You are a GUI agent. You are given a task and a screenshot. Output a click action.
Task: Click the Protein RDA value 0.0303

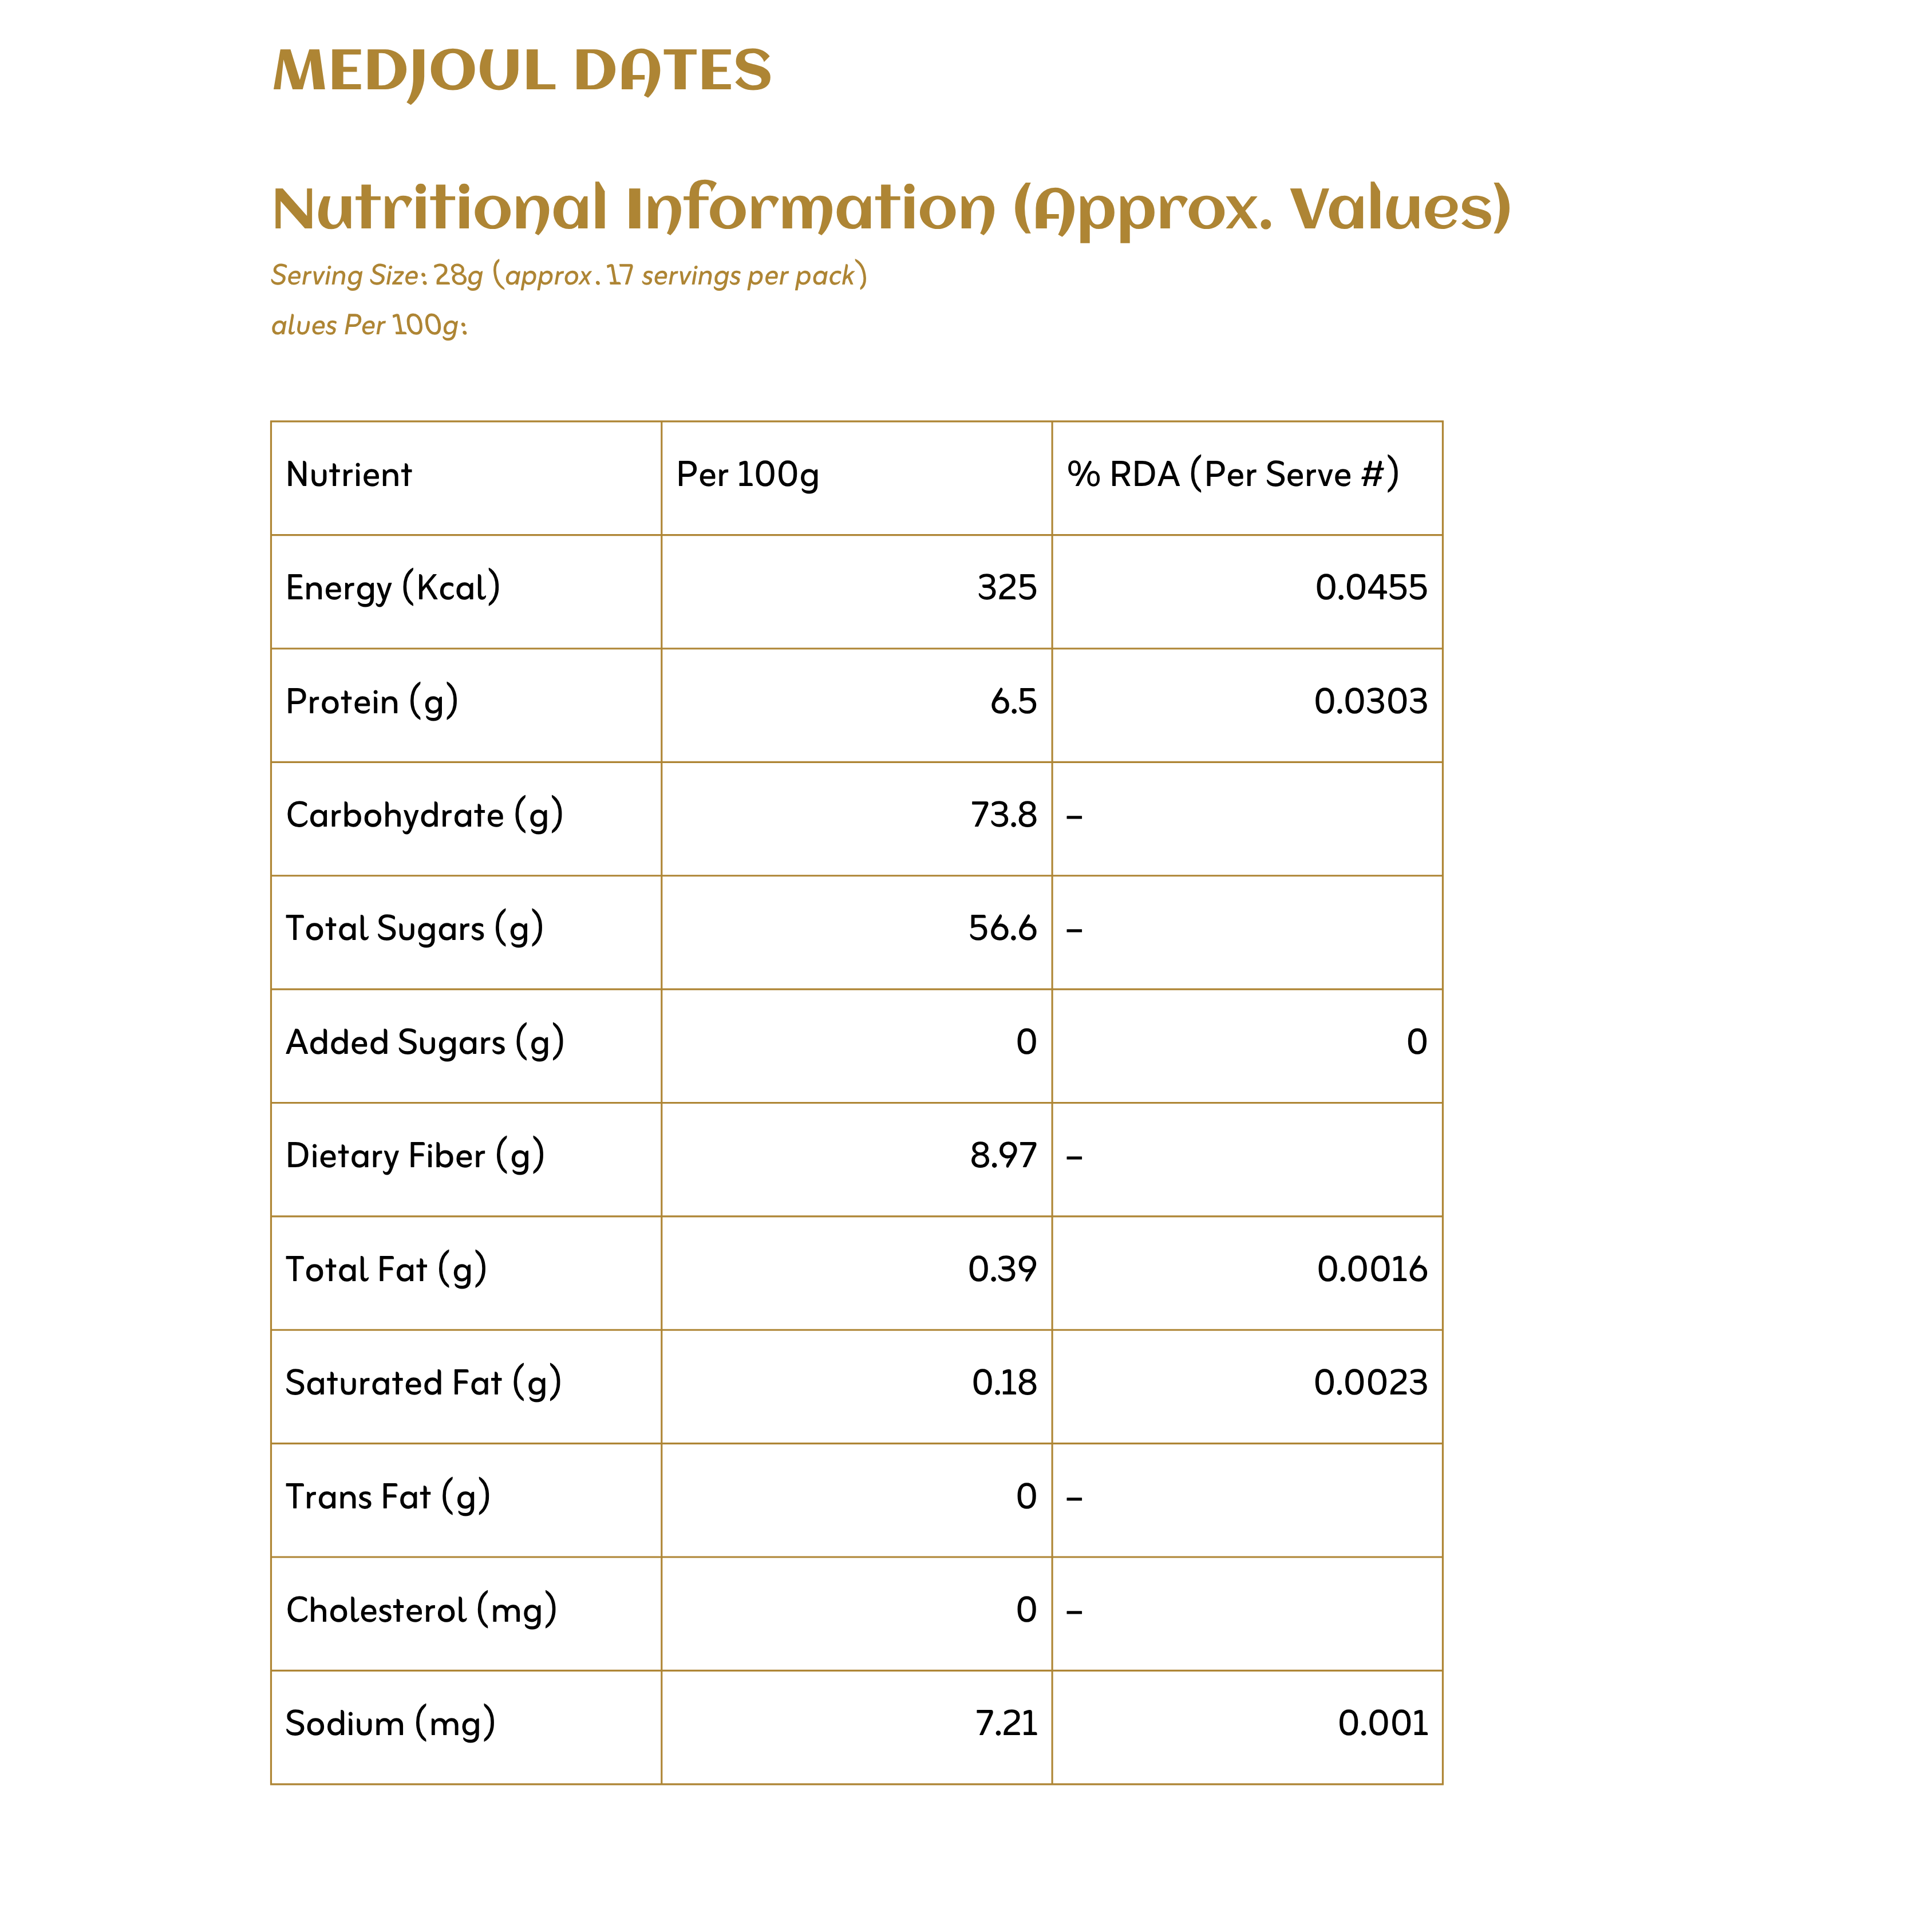pyautogui.click(x=1370, y=702)
